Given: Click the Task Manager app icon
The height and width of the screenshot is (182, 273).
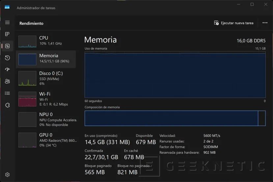Looking at the screenshot, I should [x=7, y=7].
